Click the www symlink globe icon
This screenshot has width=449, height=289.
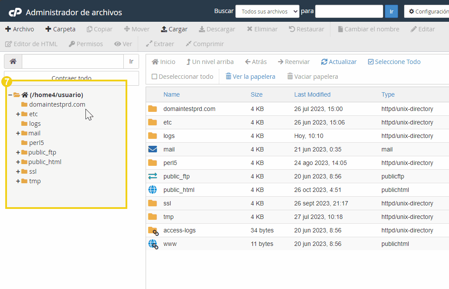pyautogui.click(x=153, y=245)
